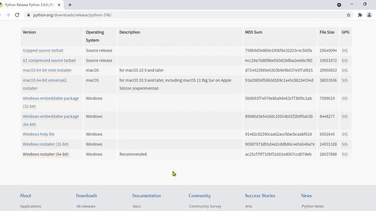The image size is (376, 211).
Task: Click the lock icon beside the URL
Action: coord(28,15)
